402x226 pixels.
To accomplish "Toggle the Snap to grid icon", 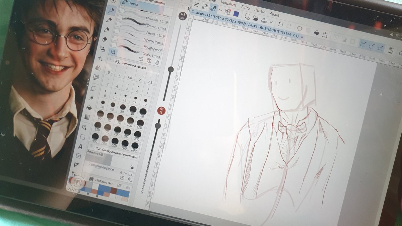I will [380, 47].
